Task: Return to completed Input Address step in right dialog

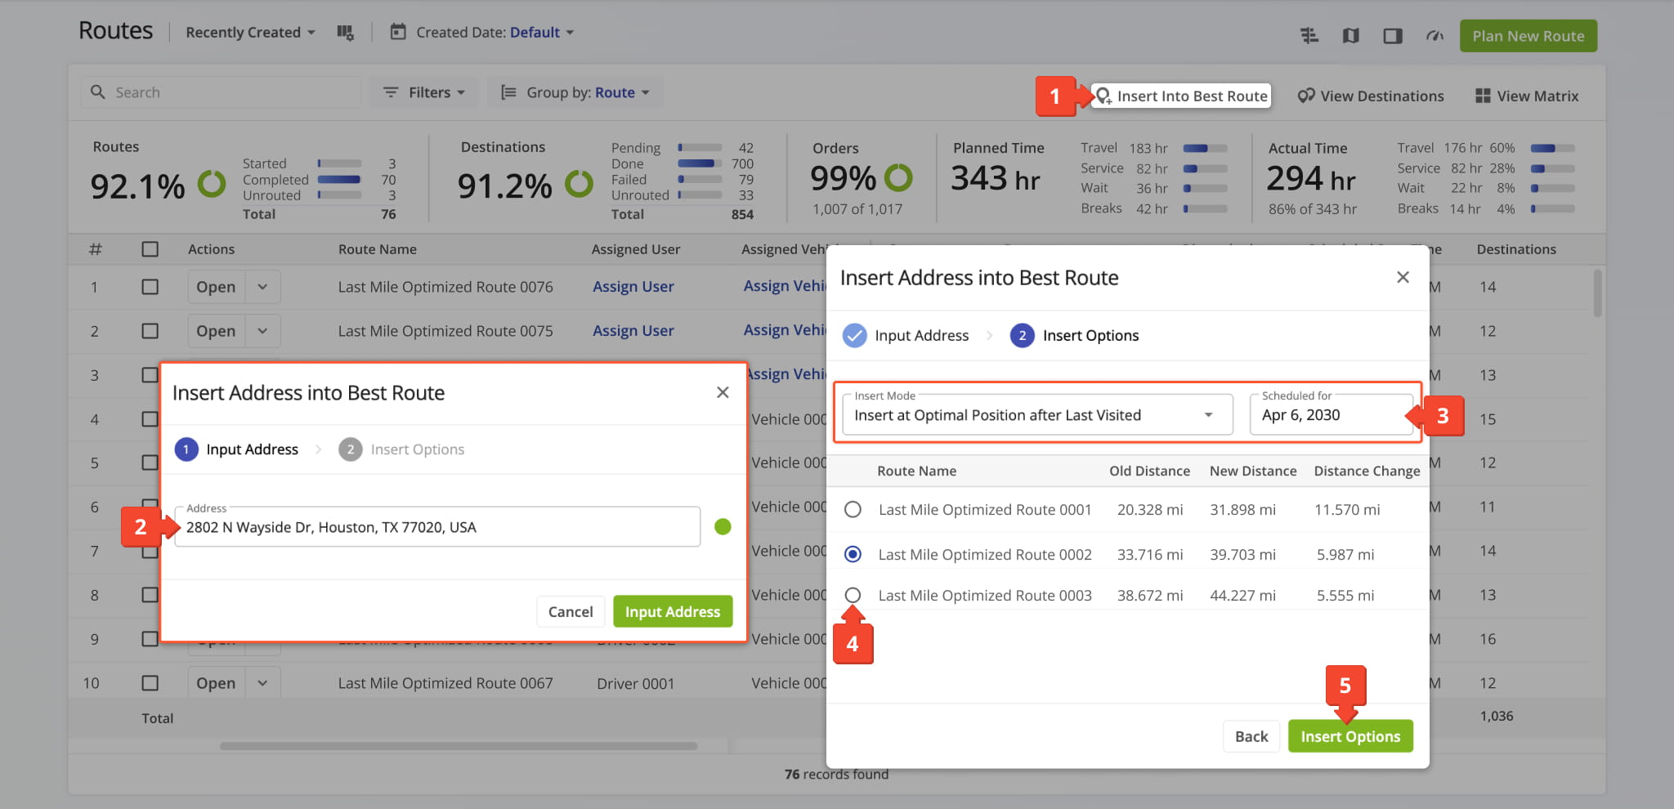Action: point(906,335)
